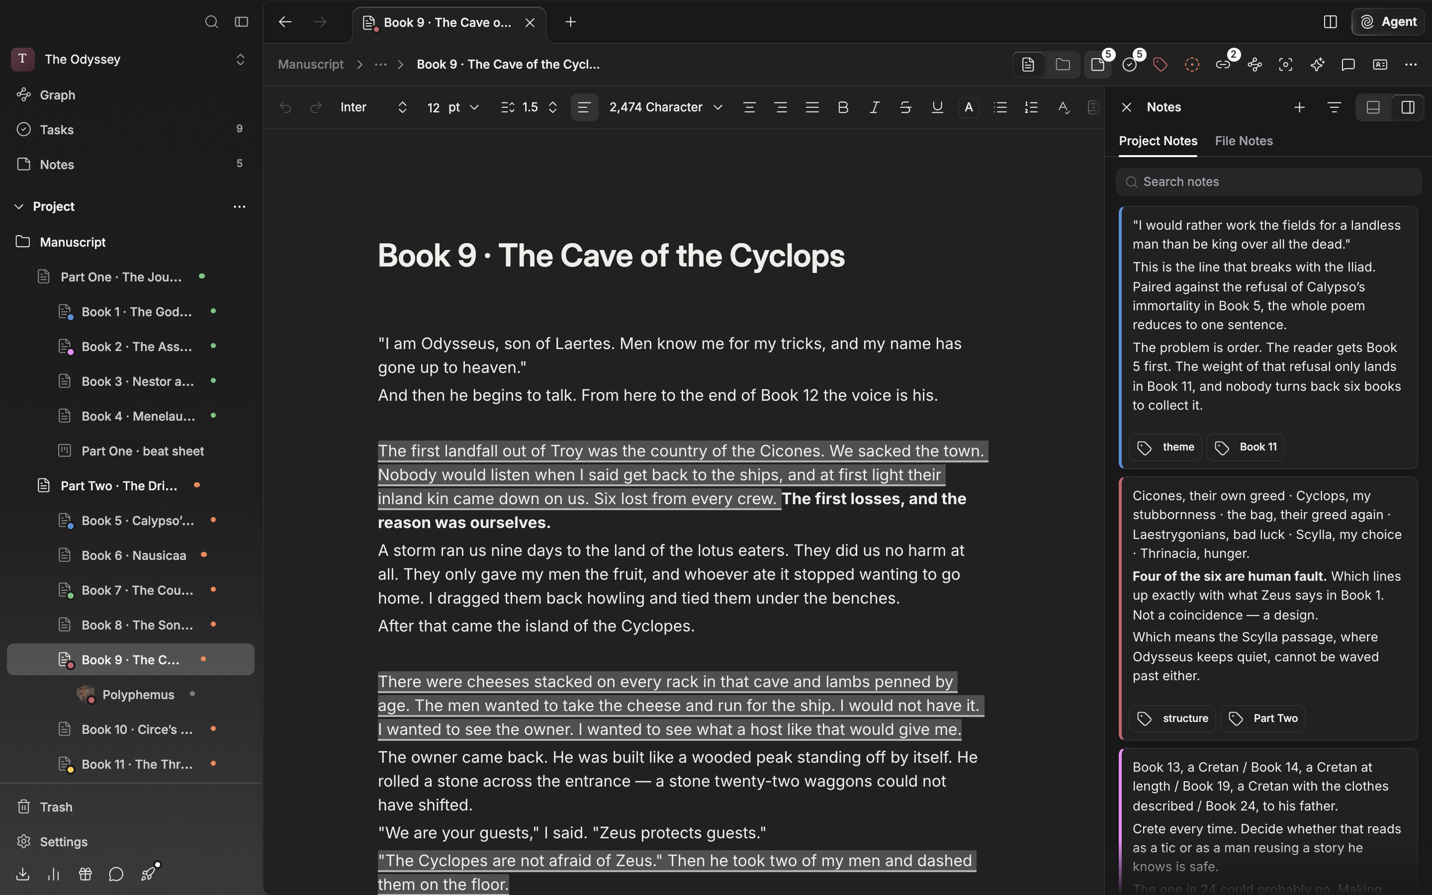Adjust the 1.5 line spacing stepper

click(529, 107)
